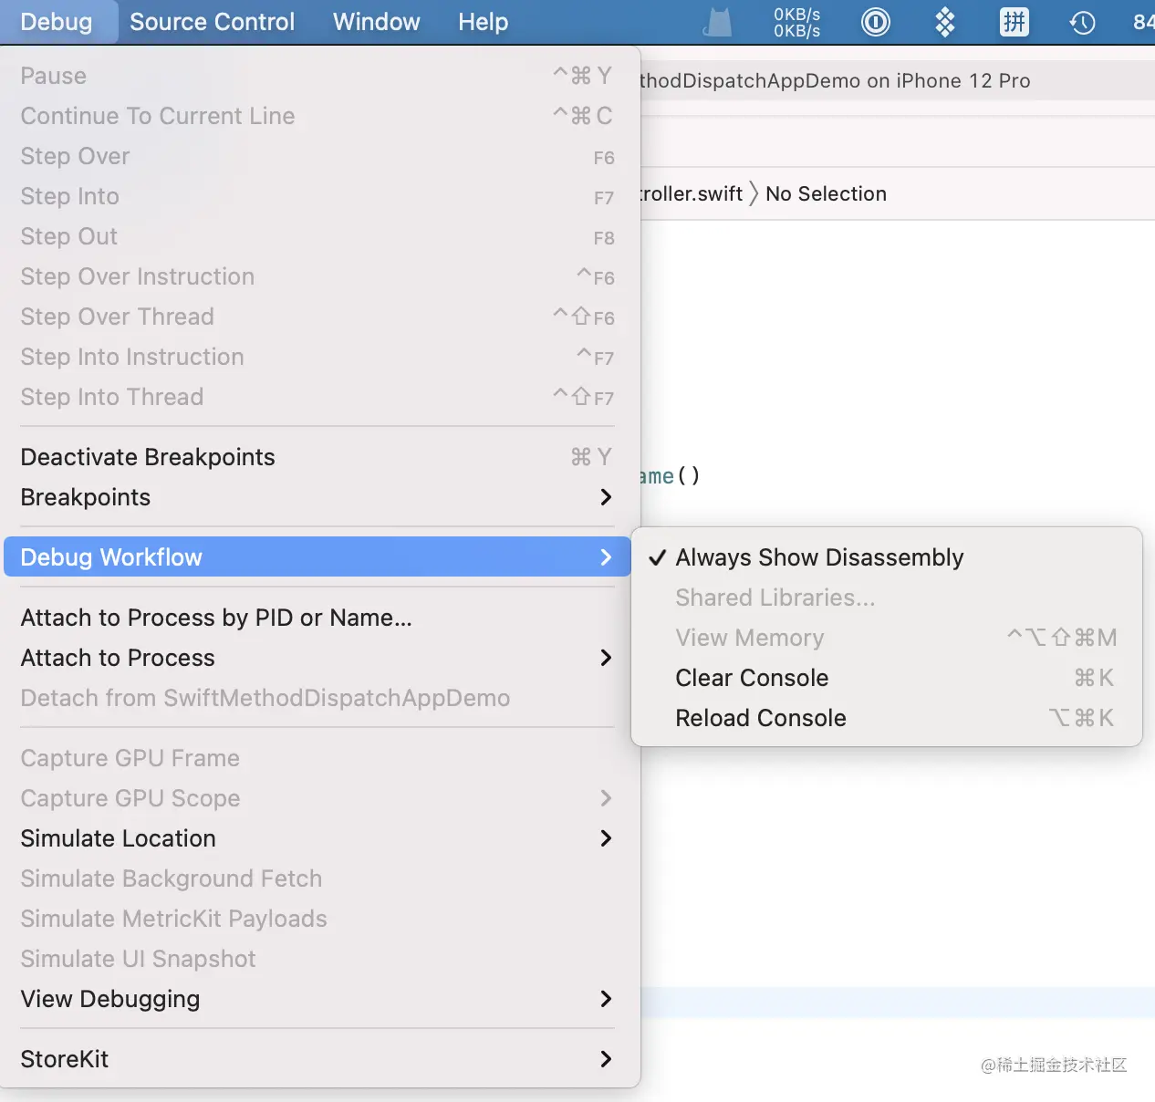Click Step Into Instruction item

[x=317, y=357]
